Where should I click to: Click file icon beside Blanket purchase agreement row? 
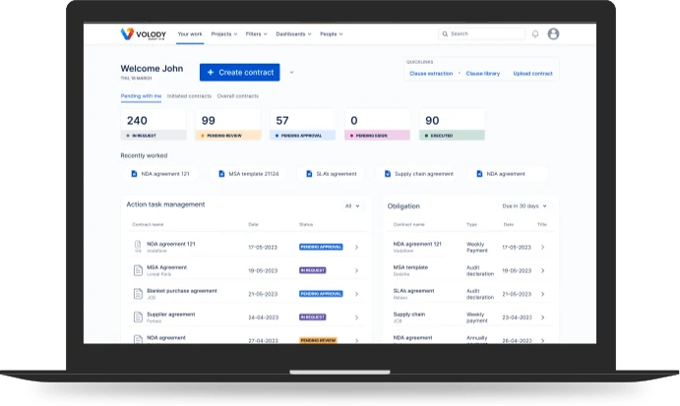coord(138,294)
